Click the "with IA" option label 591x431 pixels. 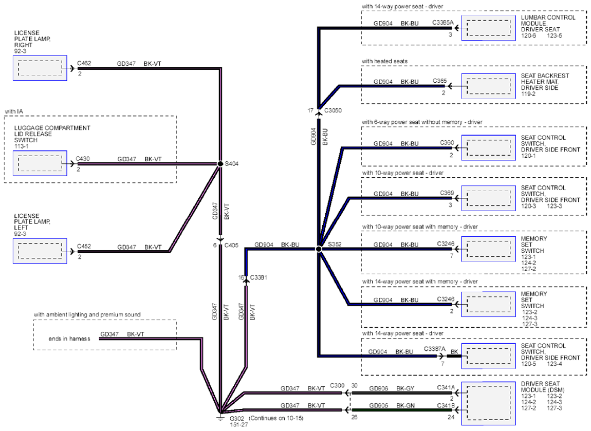[x=14, y=111]
